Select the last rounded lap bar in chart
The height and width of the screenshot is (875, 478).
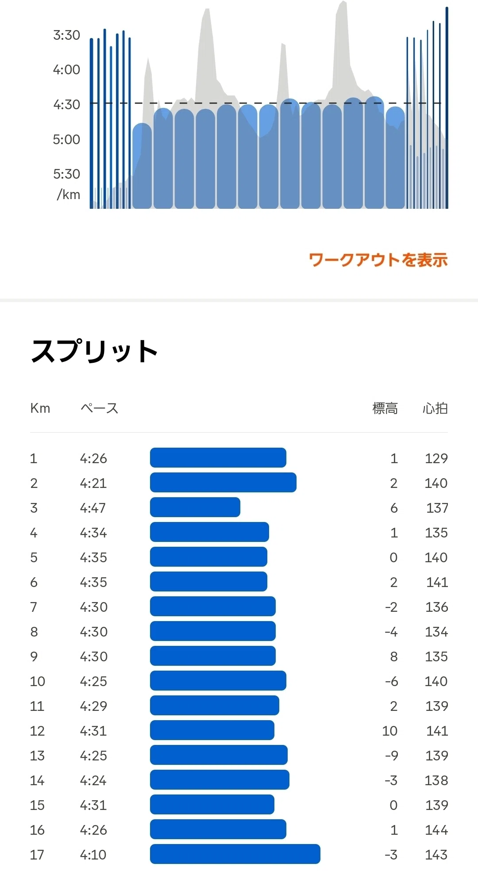point(395,157)
